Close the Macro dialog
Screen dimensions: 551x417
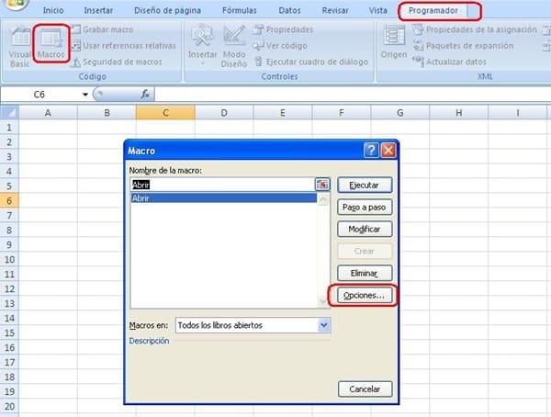[x=388, y=151]
